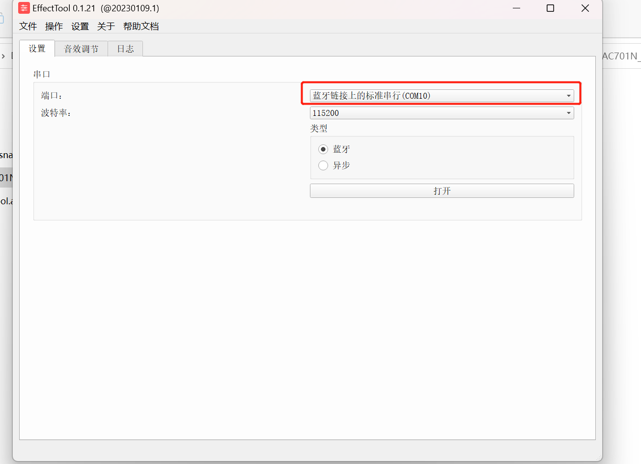Click the 波特率 label
This screenshot has width=641, height=464.
[x=56, y=113]
